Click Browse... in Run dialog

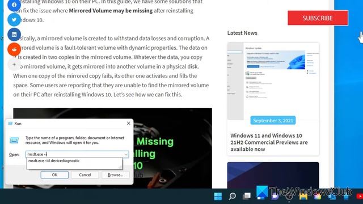(115, 175)
